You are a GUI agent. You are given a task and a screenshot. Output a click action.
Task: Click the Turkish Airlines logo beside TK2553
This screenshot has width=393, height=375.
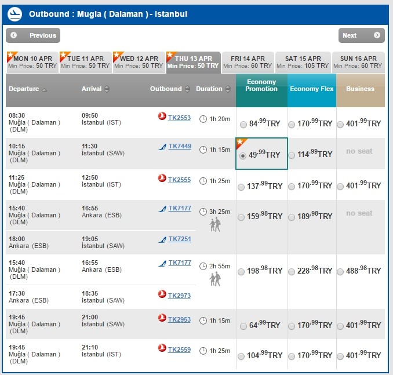pyautogui.click(x=162, y=116)
